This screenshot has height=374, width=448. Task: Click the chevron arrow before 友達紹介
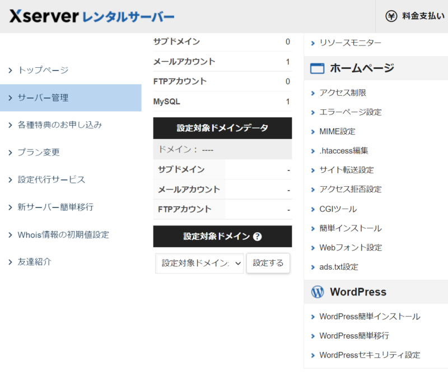point(11,262)
